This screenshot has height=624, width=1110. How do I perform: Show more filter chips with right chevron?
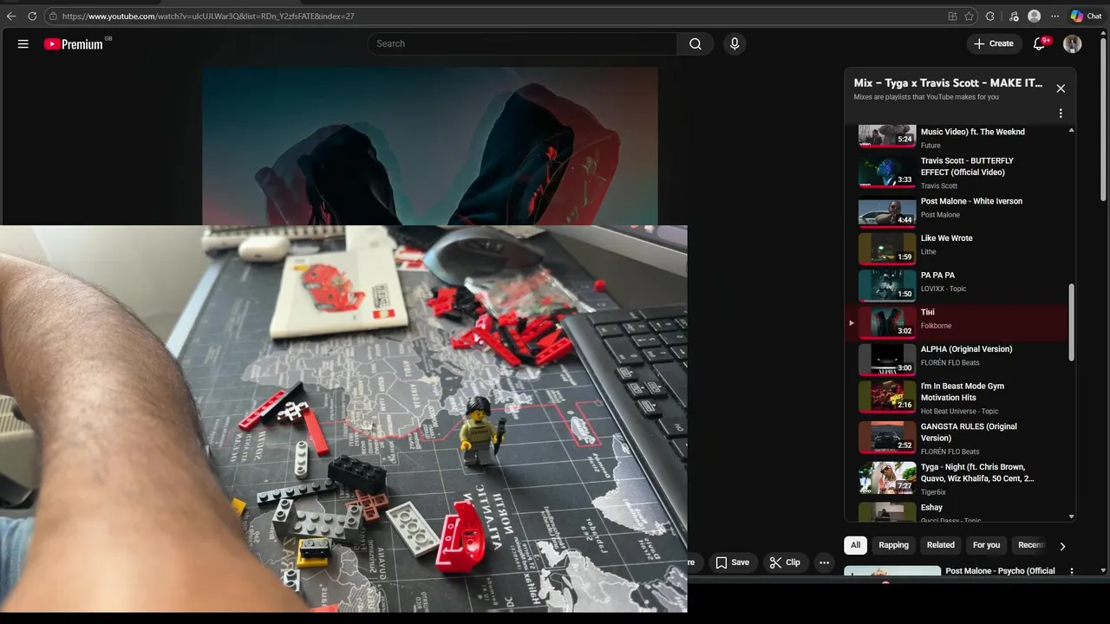click(x=1062, y=546)
